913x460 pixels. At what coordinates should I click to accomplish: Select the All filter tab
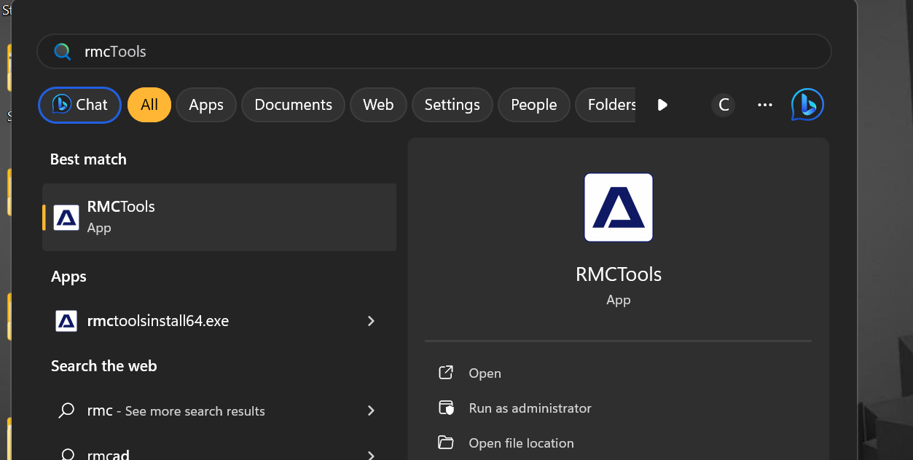[x=149, y=105]
